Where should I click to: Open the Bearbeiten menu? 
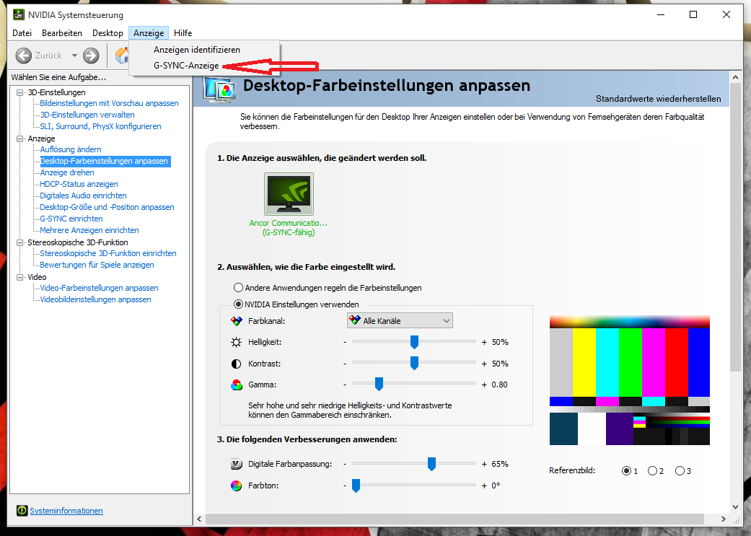point(62,33)
